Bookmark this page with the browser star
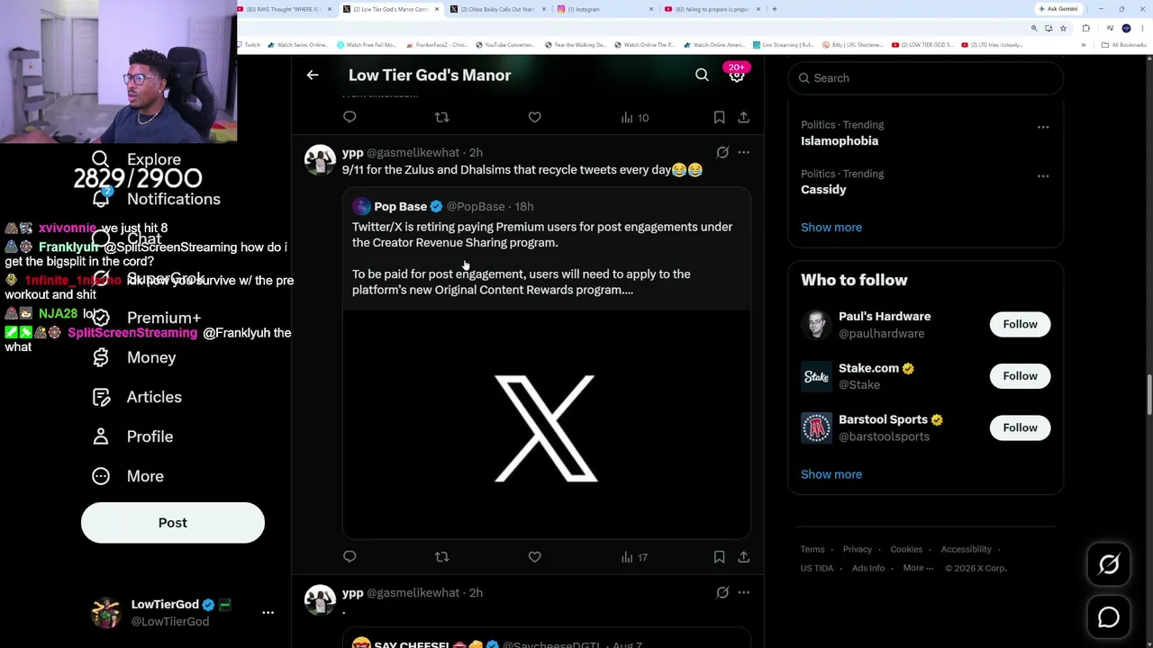 click(1063, 28)
